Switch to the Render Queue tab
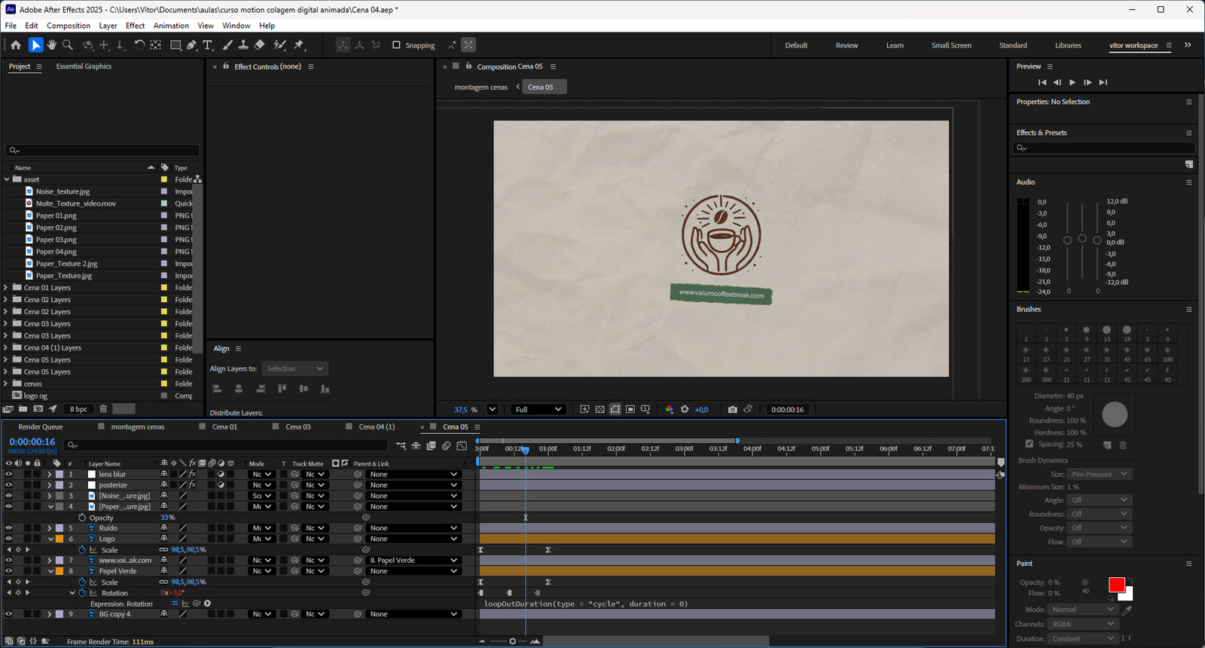This screenshot has width=1205, height=648. click(x=41, y=427)
